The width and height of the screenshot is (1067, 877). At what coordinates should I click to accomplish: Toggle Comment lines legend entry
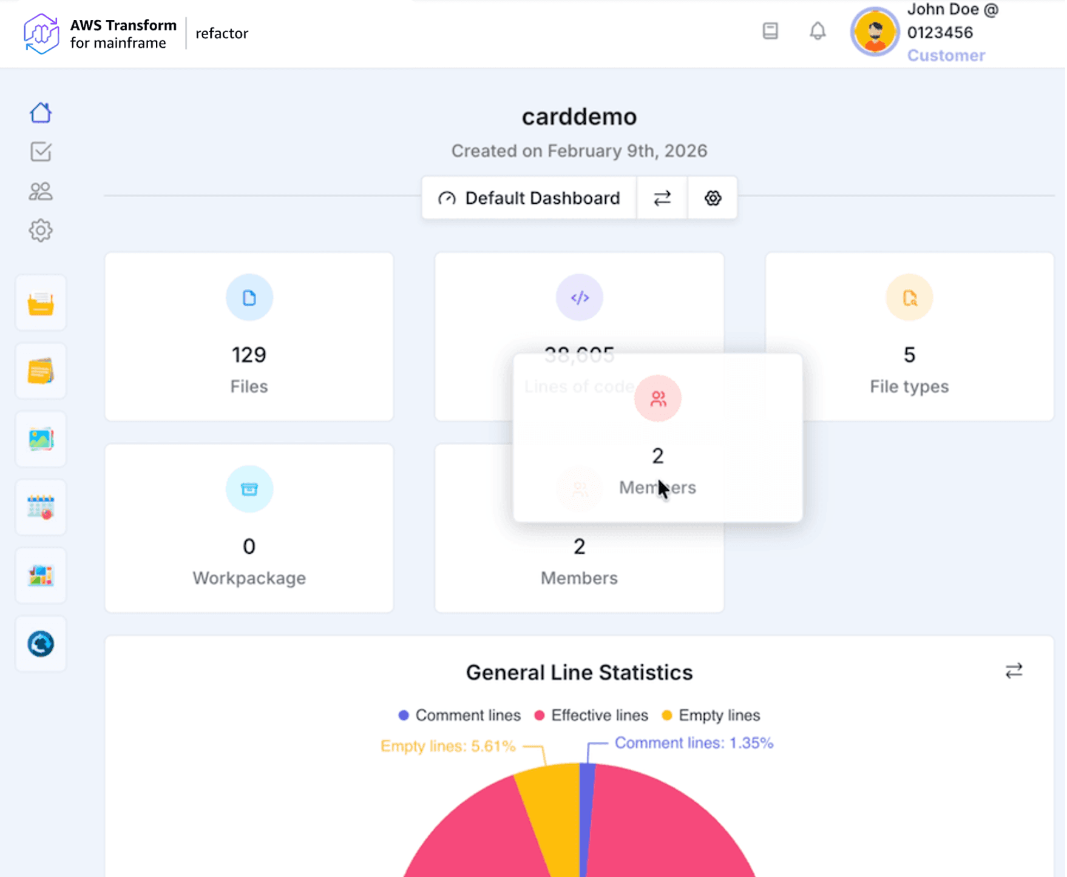[x=459, y=716]
